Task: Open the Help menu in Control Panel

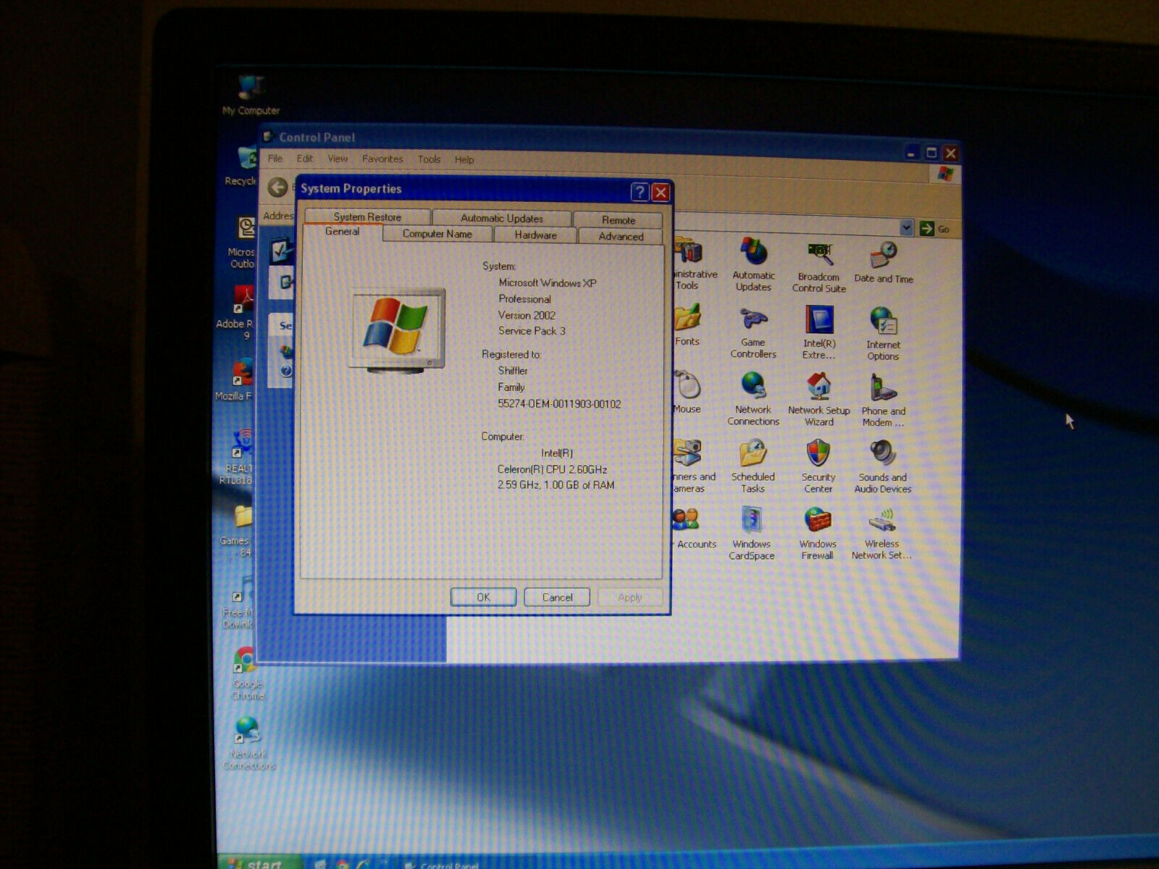Action: [464, 160]
